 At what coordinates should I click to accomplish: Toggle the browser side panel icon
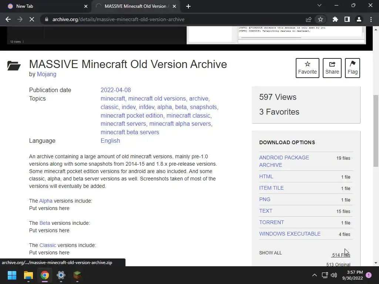tap(347, 19)
